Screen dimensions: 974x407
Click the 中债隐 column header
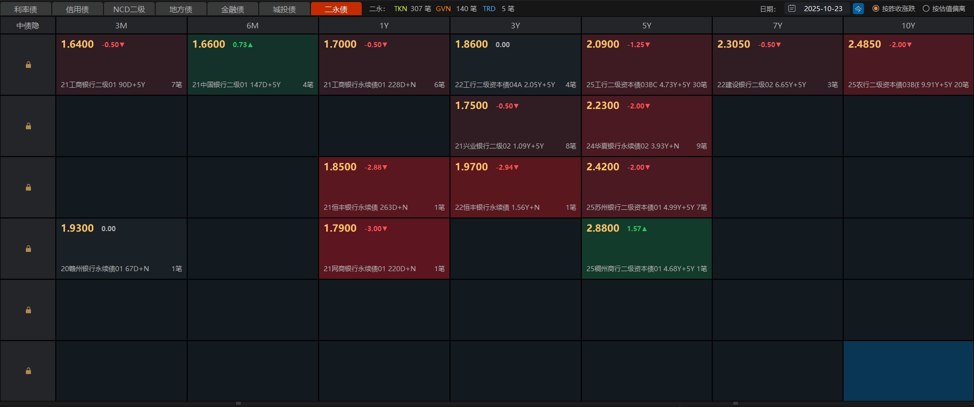click(28, 25)
